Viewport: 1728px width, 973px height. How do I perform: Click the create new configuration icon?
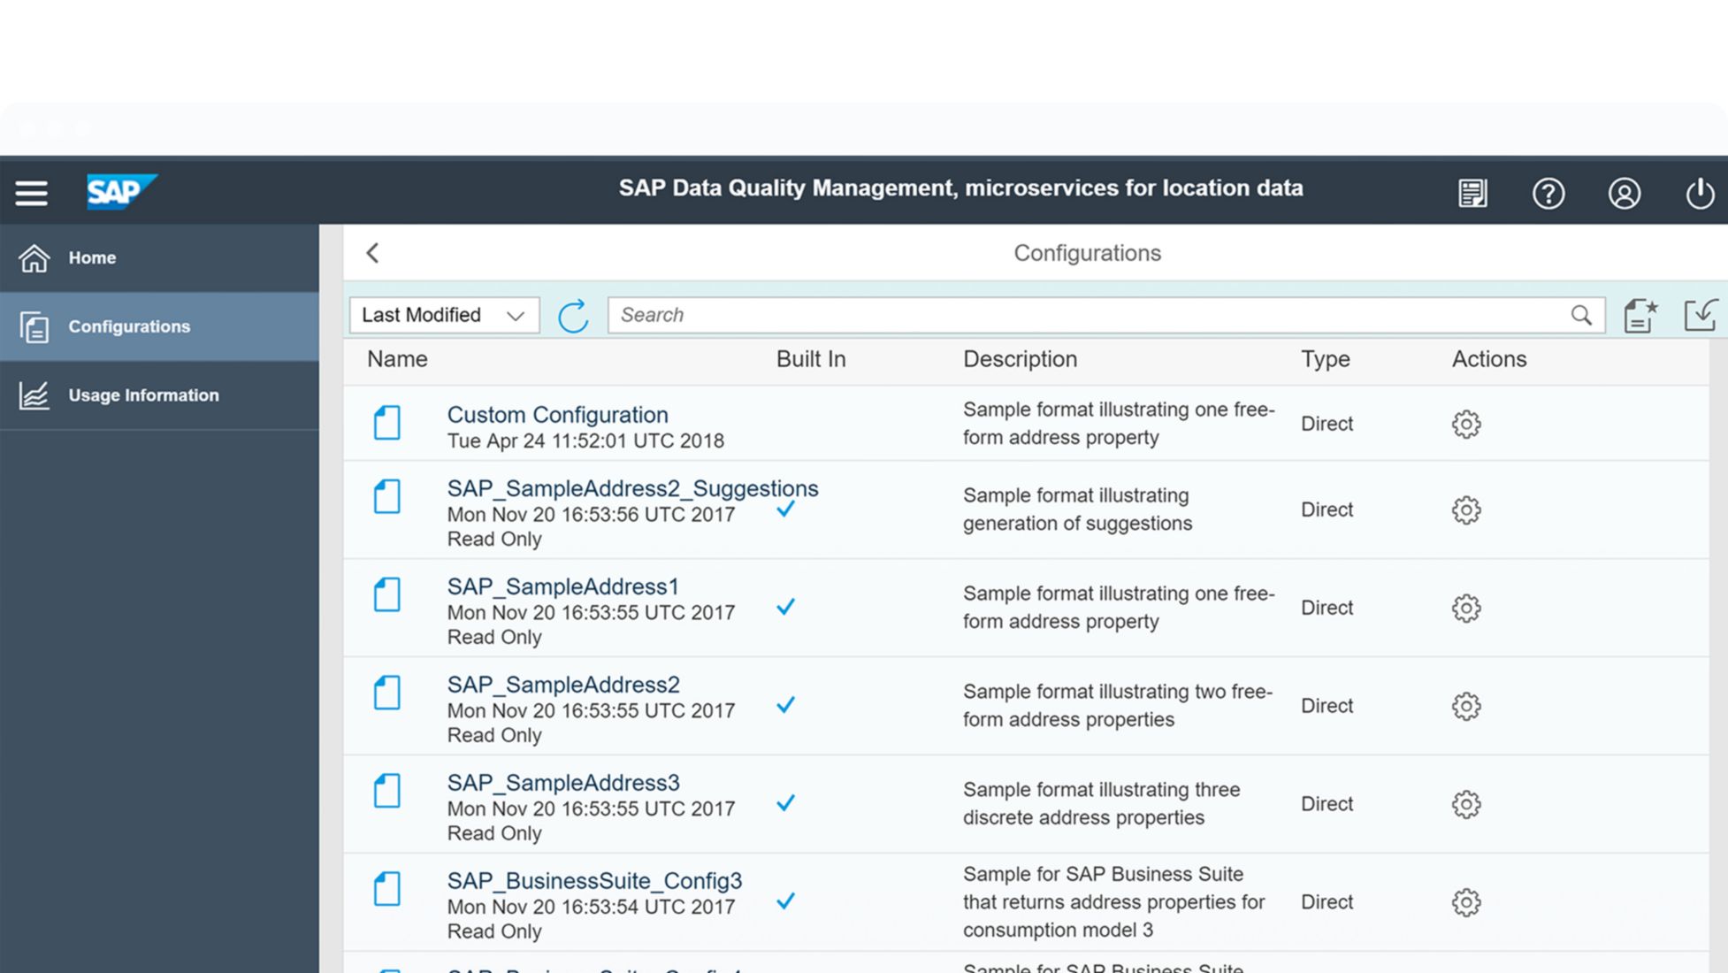point(1640,316)
